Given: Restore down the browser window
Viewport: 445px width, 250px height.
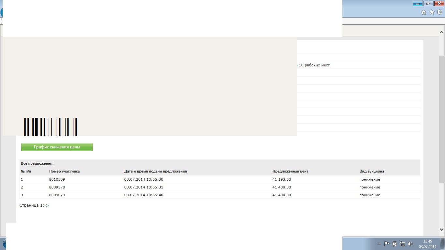Looking at the screenshot, I should (x=428, y=4).
